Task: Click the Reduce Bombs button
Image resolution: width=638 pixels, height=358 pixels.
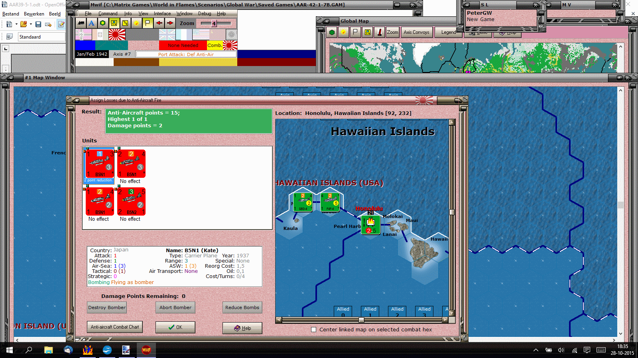Action: (242, 307)
